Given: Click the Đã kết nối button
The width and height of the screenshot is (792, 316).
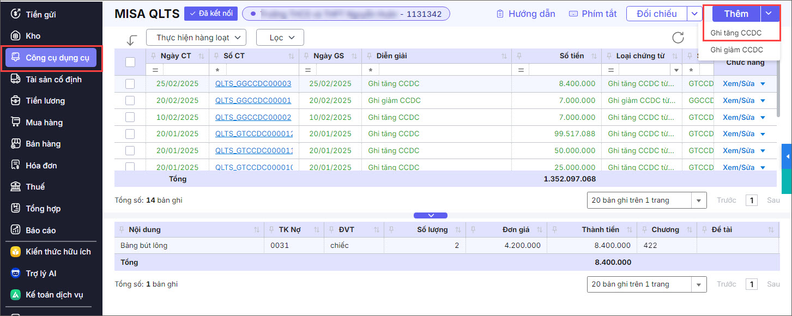Looking at the screenshot, I should (x=211, y=14).
